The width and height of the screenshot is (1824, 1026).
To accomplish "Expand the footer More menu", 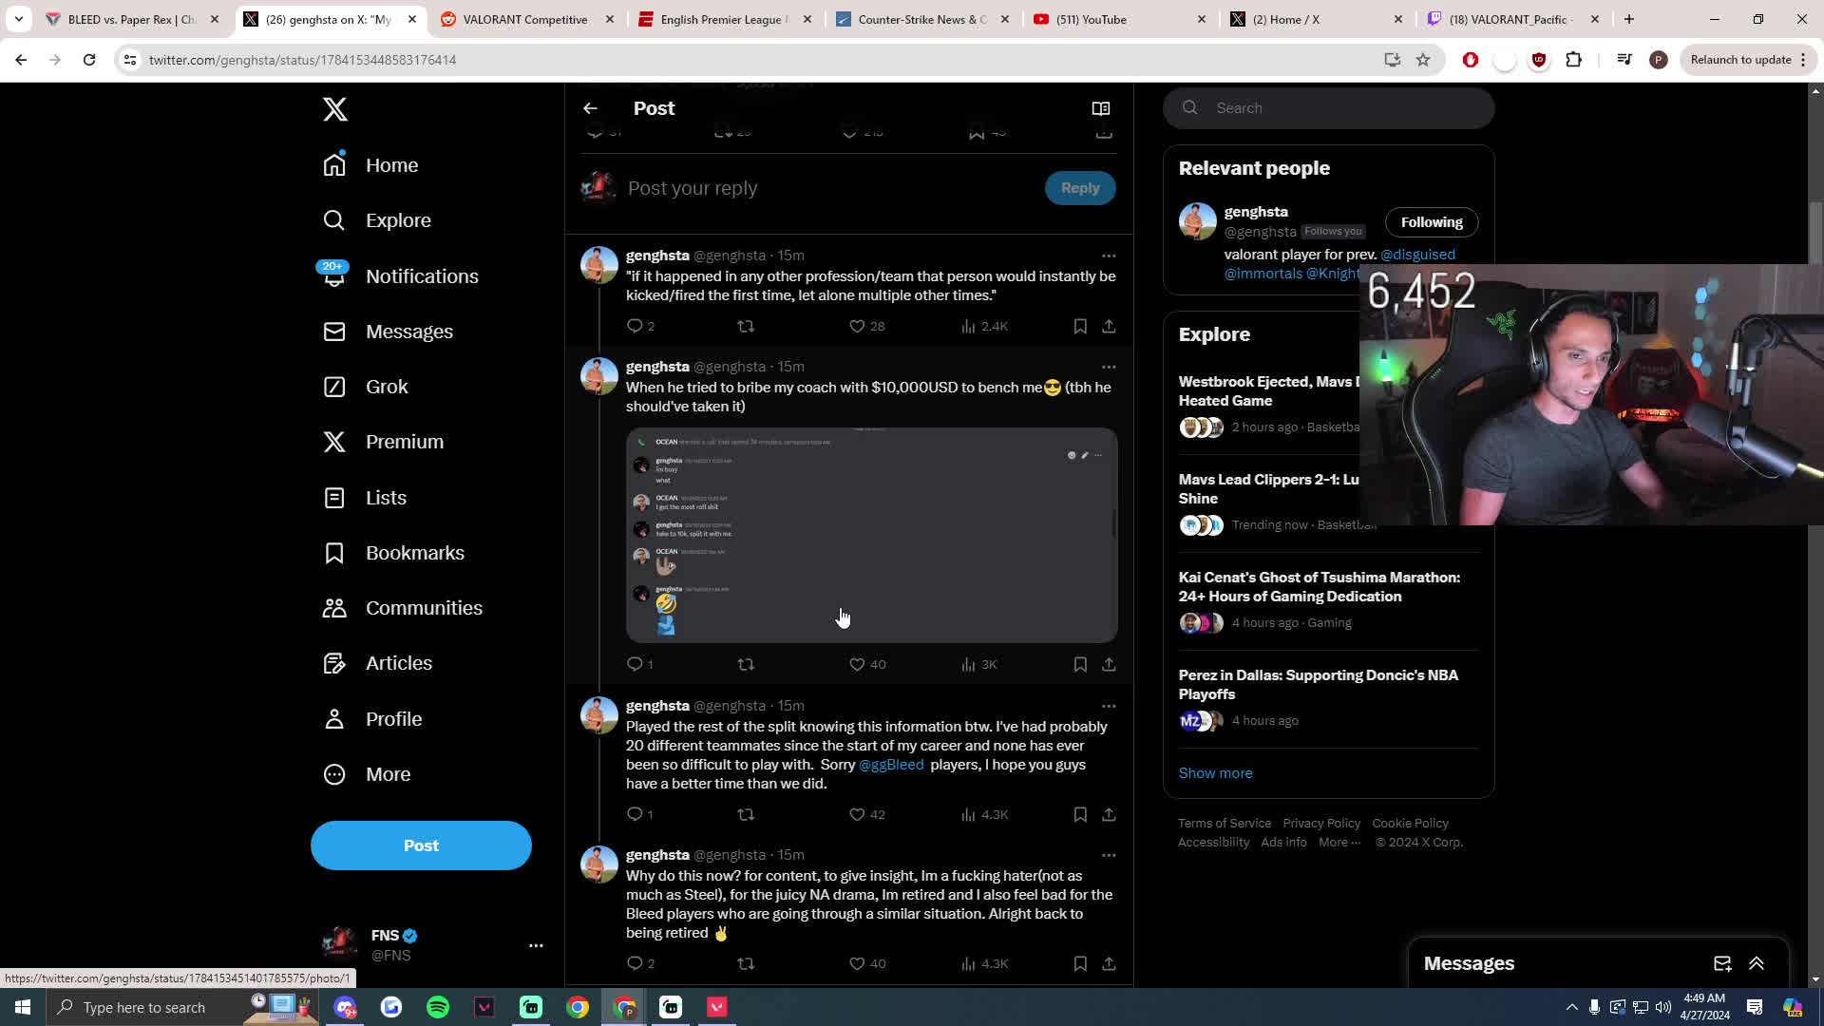I will click(x=1339, y=843).
